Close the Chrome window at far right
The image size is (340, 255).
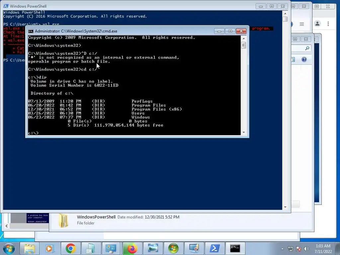coord(328,6)
